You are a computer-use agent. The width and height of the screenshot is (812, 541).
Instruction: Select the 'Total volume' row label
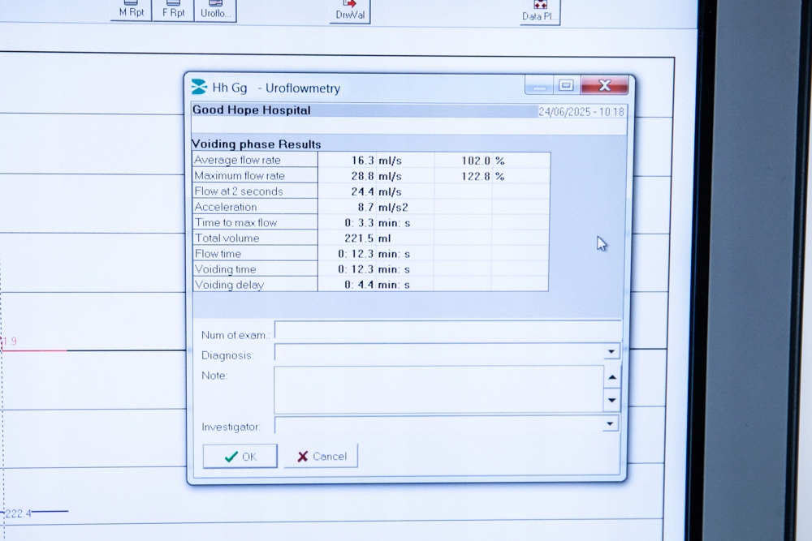[255, 238]
